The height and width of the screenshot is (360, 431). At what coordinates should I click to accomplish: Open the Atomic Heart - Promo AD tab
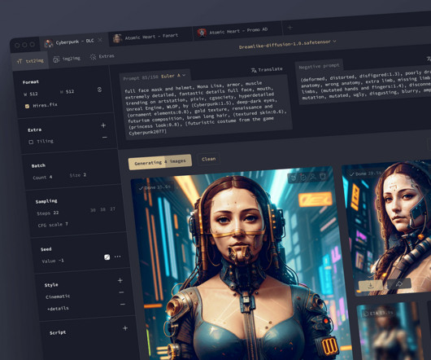pos(238,31)
